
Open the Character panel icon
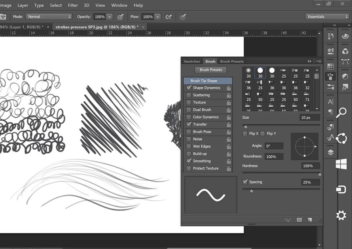tap(330, 102)
